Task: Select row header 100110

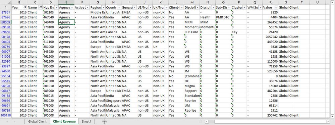Action: coord(6,115)
